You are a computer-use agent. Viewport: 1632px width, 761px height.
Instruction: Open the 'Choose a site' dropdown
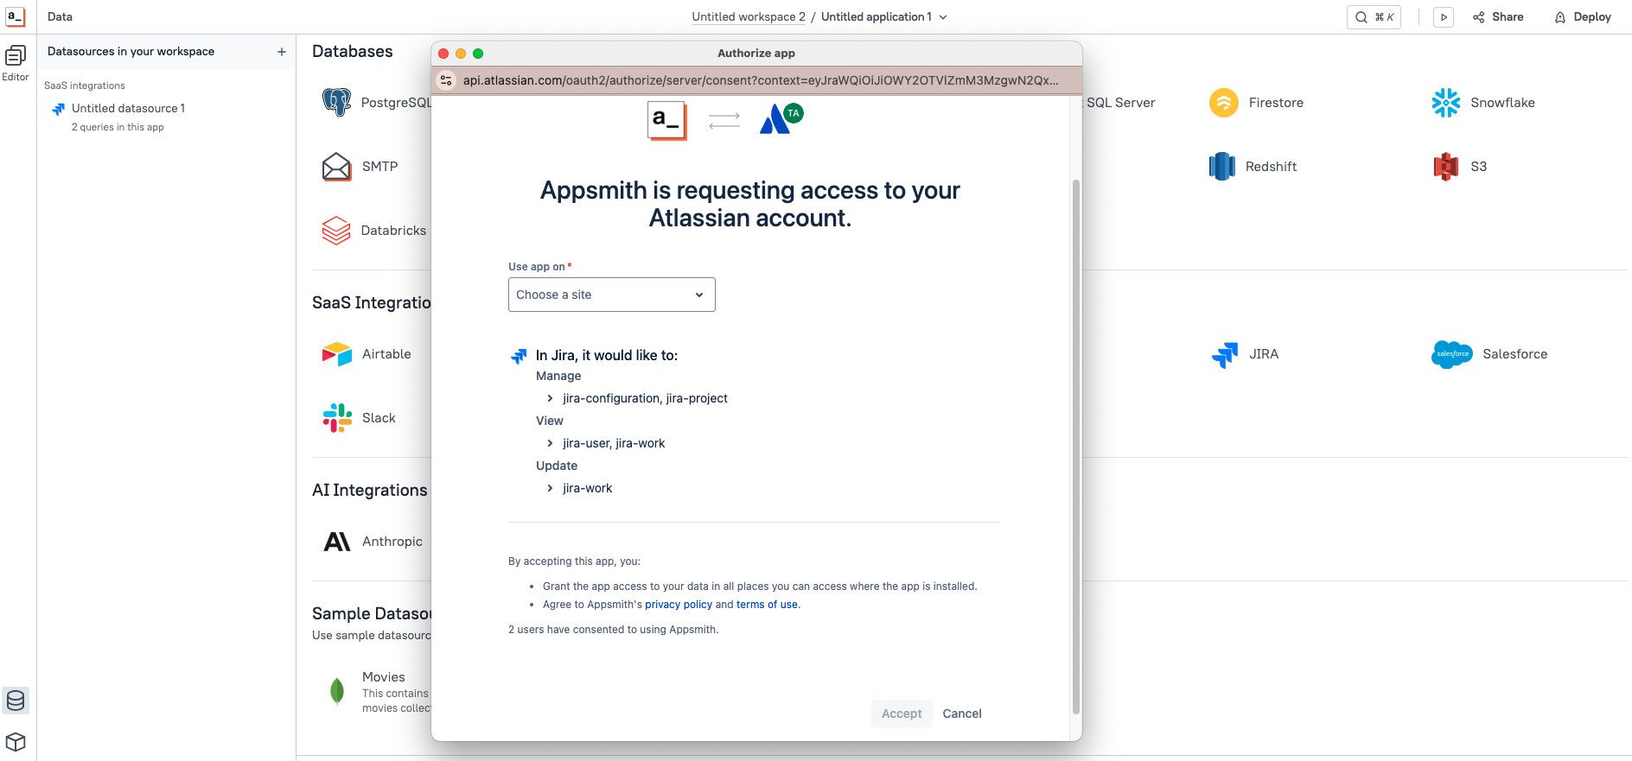click(611, 295)
